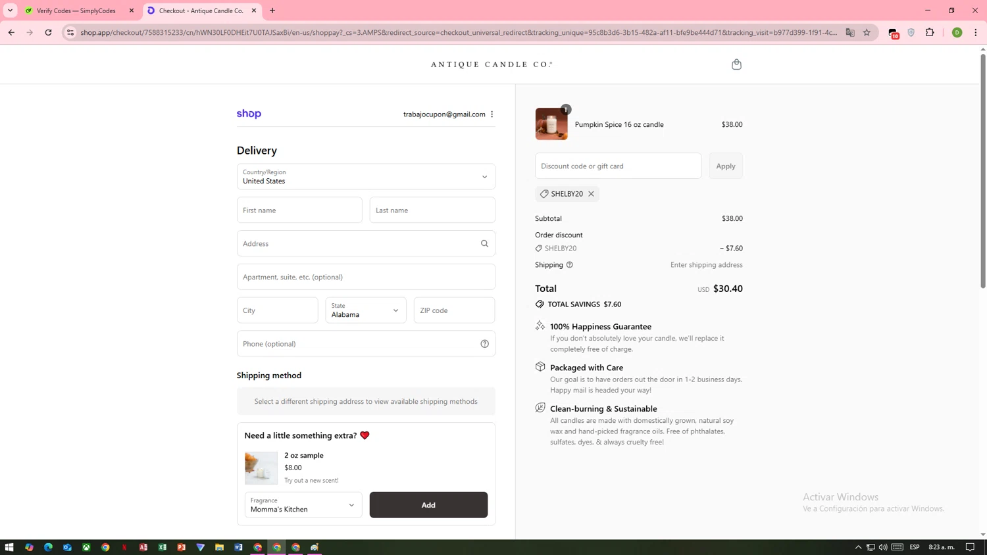Reload the page
This screenshot has width=987, height=555.
tap(48, 32)
